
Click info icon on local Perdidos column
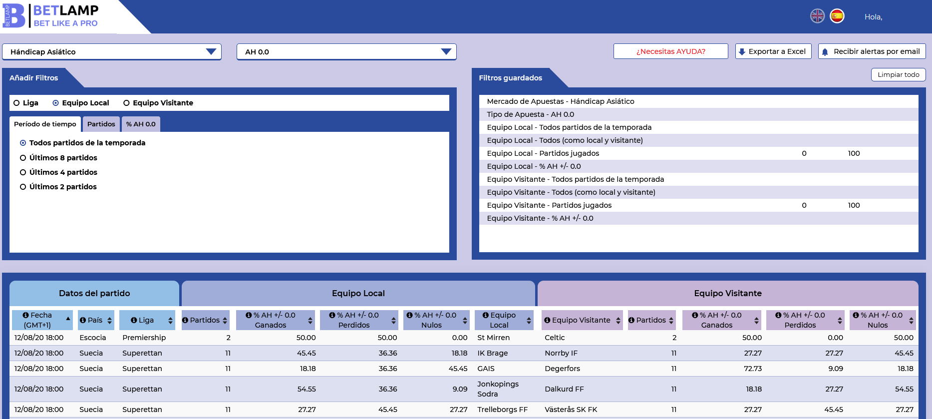click(x=332, y=315)
